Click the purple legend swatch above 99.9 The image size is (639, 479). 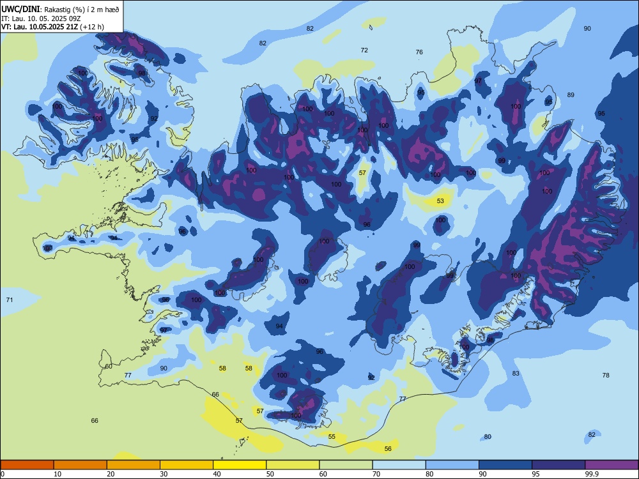[x=612, y=465]
